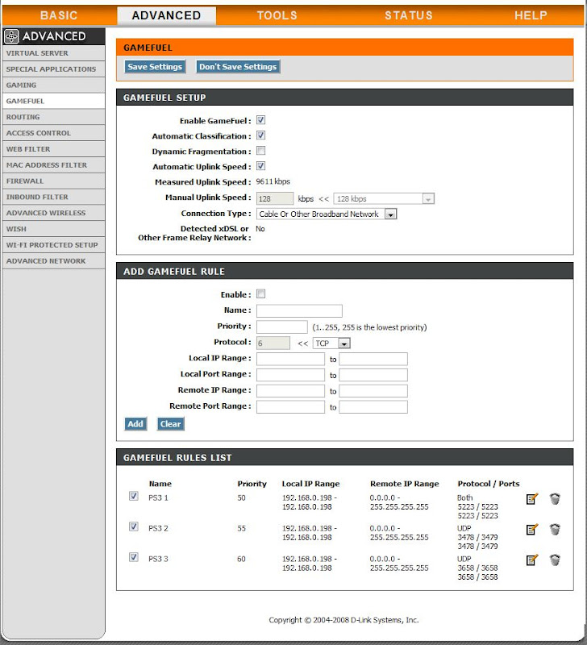Click priority value '55'

241,528
